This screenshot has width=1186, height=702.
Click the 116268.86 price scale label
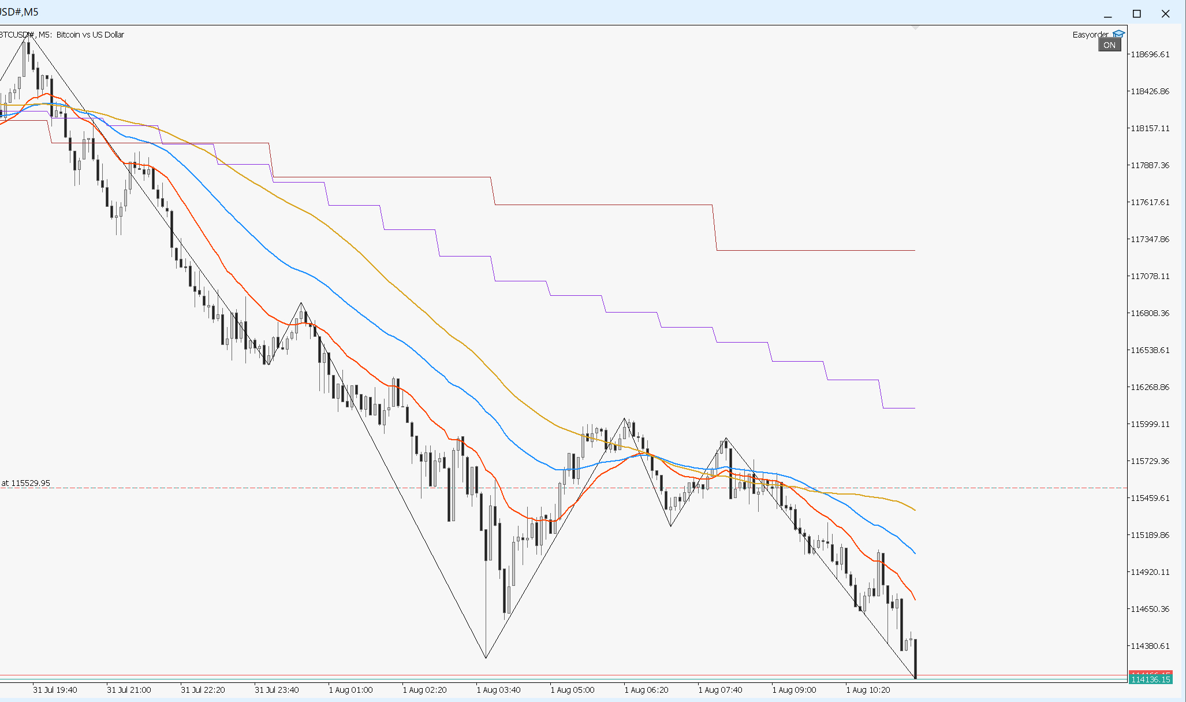[1150, 387]
